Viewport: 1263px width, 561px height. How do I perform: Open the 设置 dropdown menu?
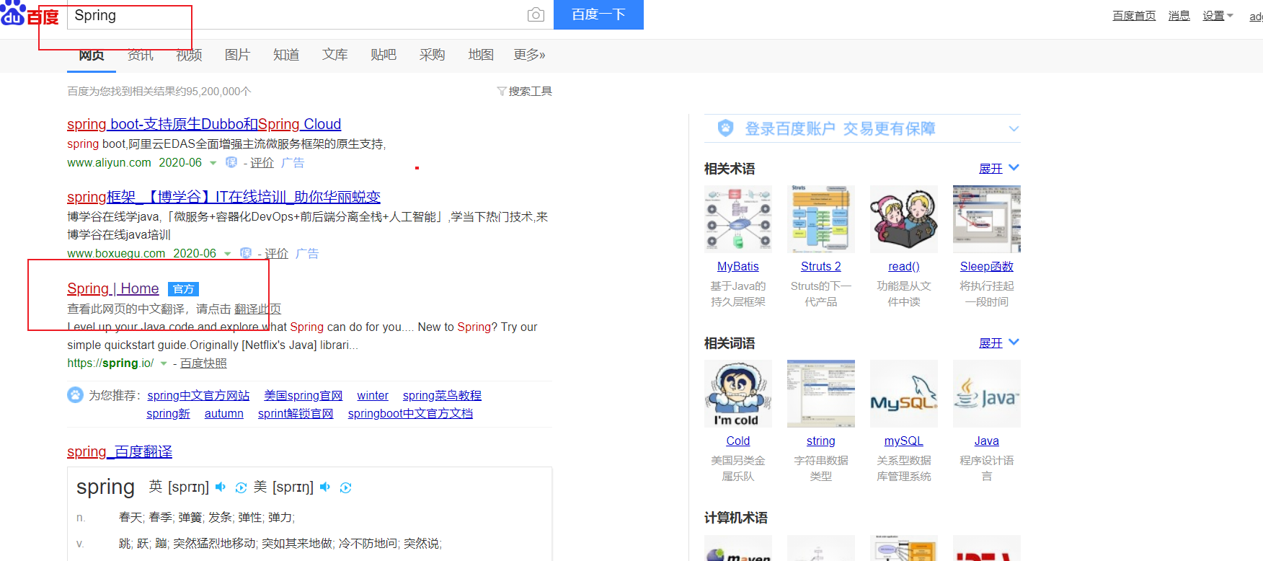coord(1218,16)
